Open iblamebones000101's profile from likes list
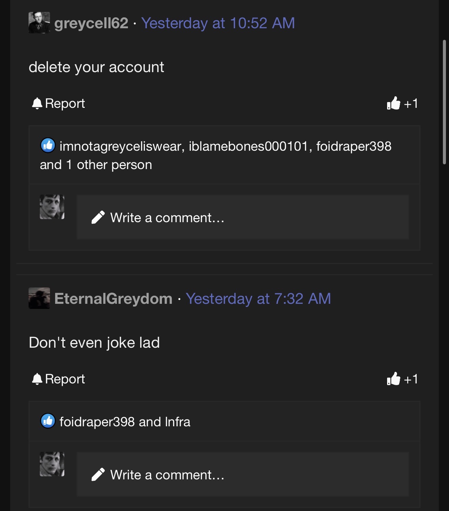The height and width of the screenshot is (511, 449). [x=248, y=146]
